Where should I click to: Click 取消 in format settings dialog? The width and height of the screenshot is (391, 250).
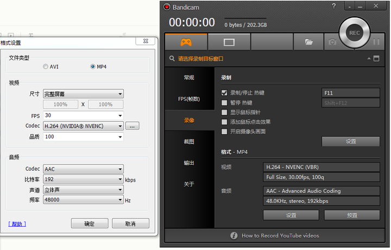tap(130, 223)
